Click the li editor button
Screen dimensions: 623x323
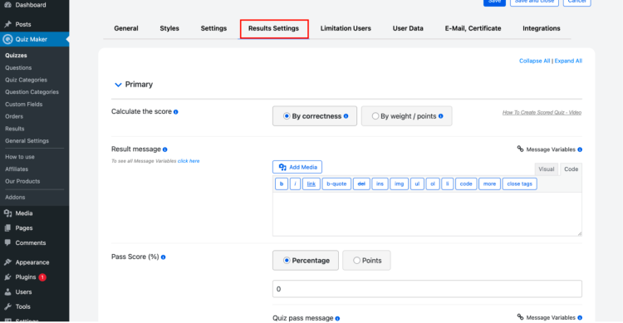447,184
